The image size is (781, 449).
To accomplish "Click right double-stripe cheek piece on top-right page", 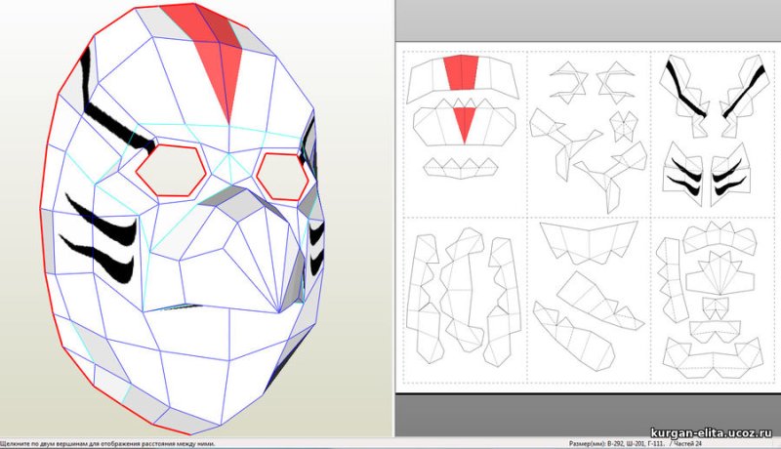I will [x=732, y=178].
